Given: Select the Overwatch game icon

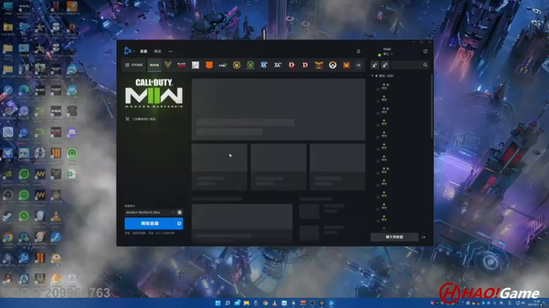Looking at the screenshot, I should click(333, 65).
